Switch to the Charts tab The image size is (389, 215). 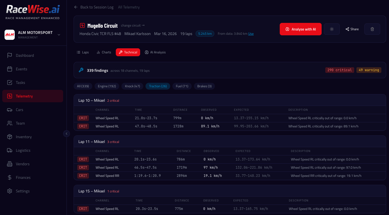pos(104,52)
